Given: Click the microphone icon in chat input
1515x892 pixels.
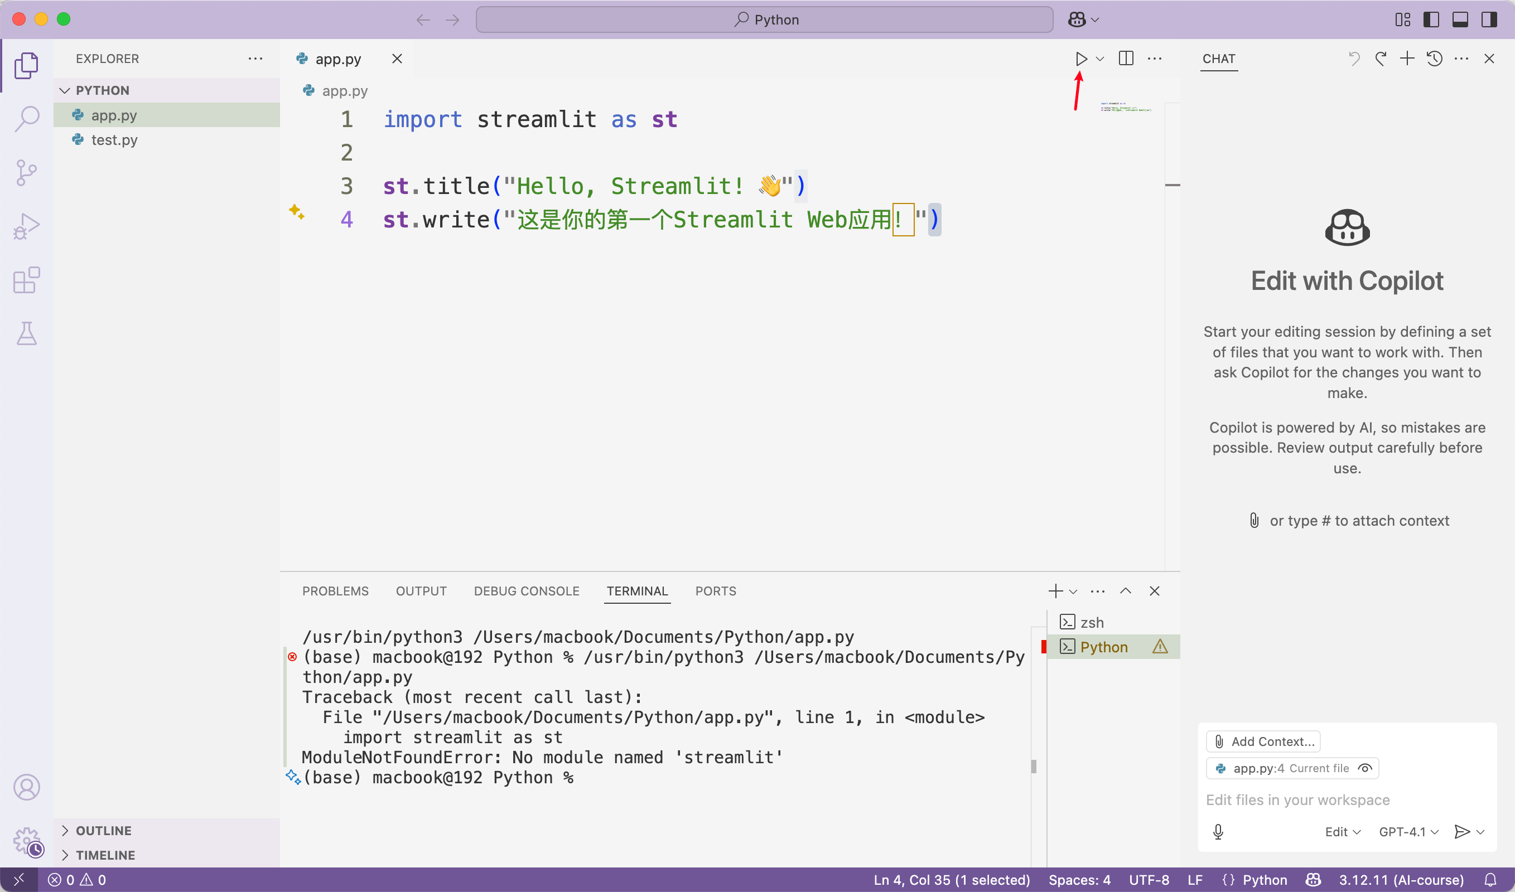Looking at the screenshot, I should click(1219, 831).
